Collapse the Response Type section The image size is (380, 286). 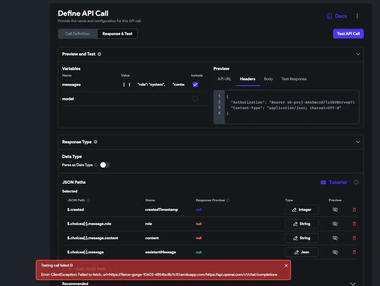pos(358,142)
